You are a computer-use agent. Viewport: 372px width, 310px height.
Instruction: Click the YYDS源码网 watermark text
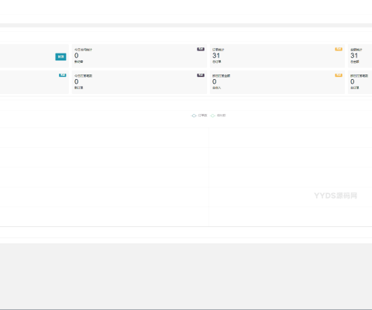pyautogui.click(x=336, y=195)
